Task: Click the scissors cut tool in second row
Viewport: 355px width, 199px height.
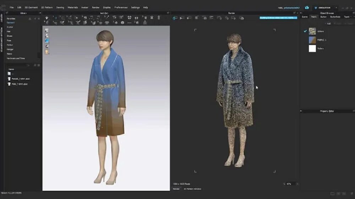Action: (78, 23)
